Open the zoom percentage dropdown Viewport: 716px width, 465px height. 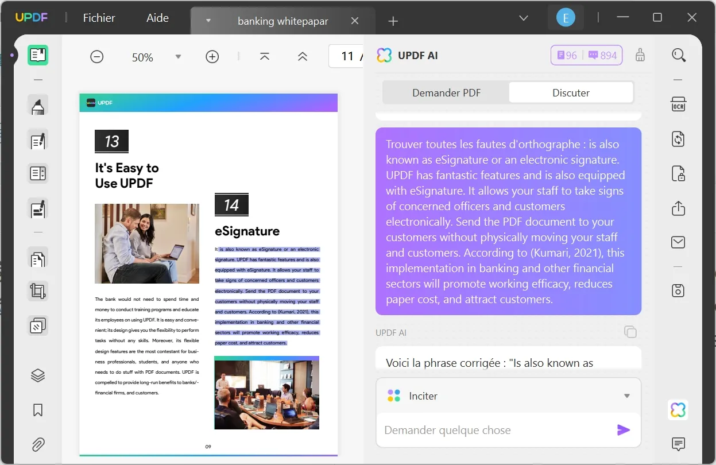[x=178, y=56]
